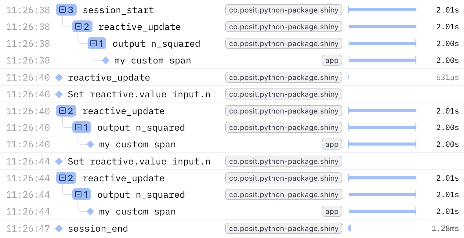
Task: Click diamond icon of 11:26:40 my custom span
Action: [90, 144]
